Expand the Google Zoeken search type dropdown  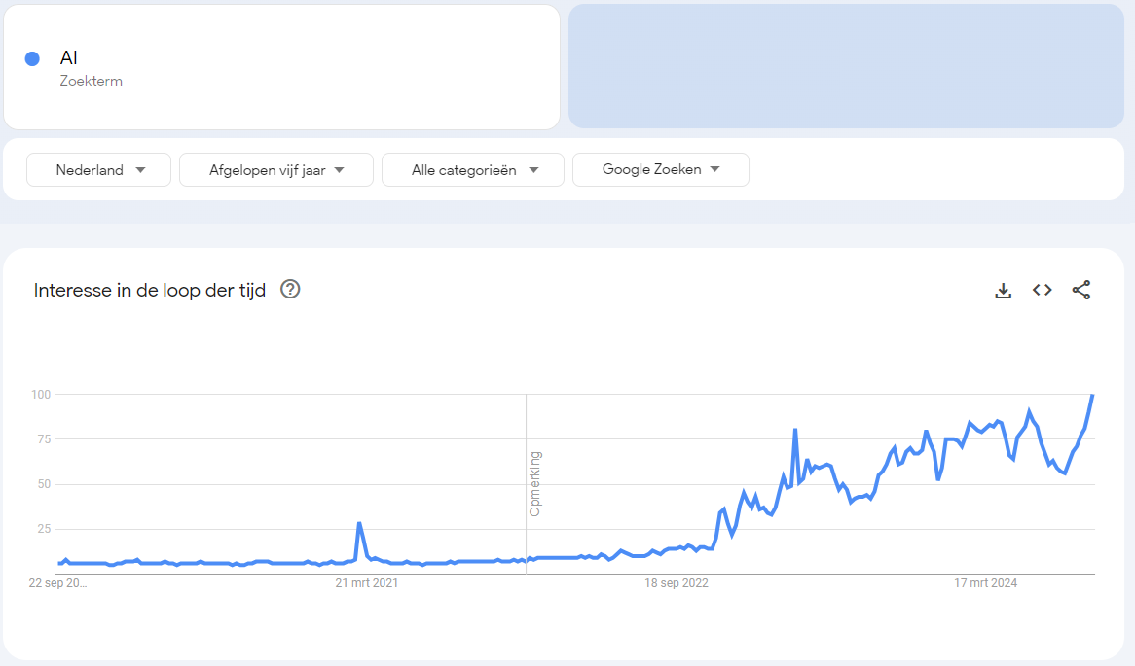pos(661,169)
